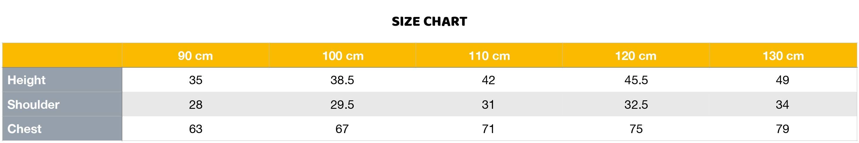
Task: Select the Shoulder value 29.5
Action: tap(342, 105)
